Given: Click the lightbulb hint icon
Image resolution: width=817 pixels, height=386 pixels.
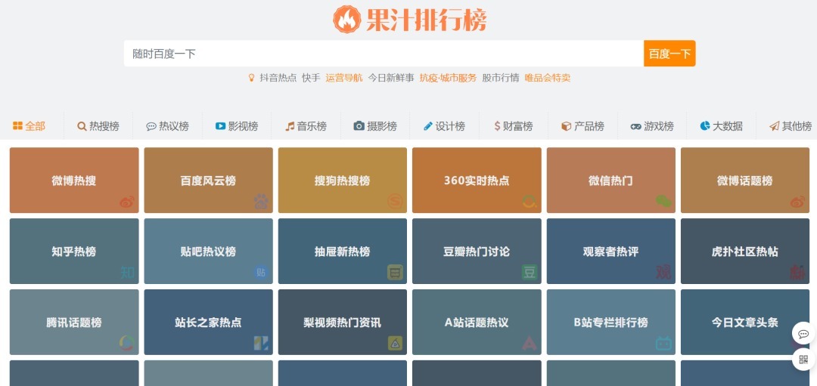Looking at the screenshot, I should (x=252, y=78).
